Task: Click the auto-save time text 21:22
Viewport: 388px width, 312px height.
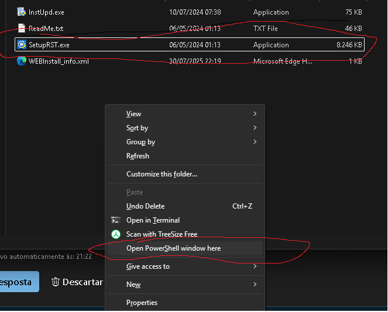Action: (x=84, y=256)
